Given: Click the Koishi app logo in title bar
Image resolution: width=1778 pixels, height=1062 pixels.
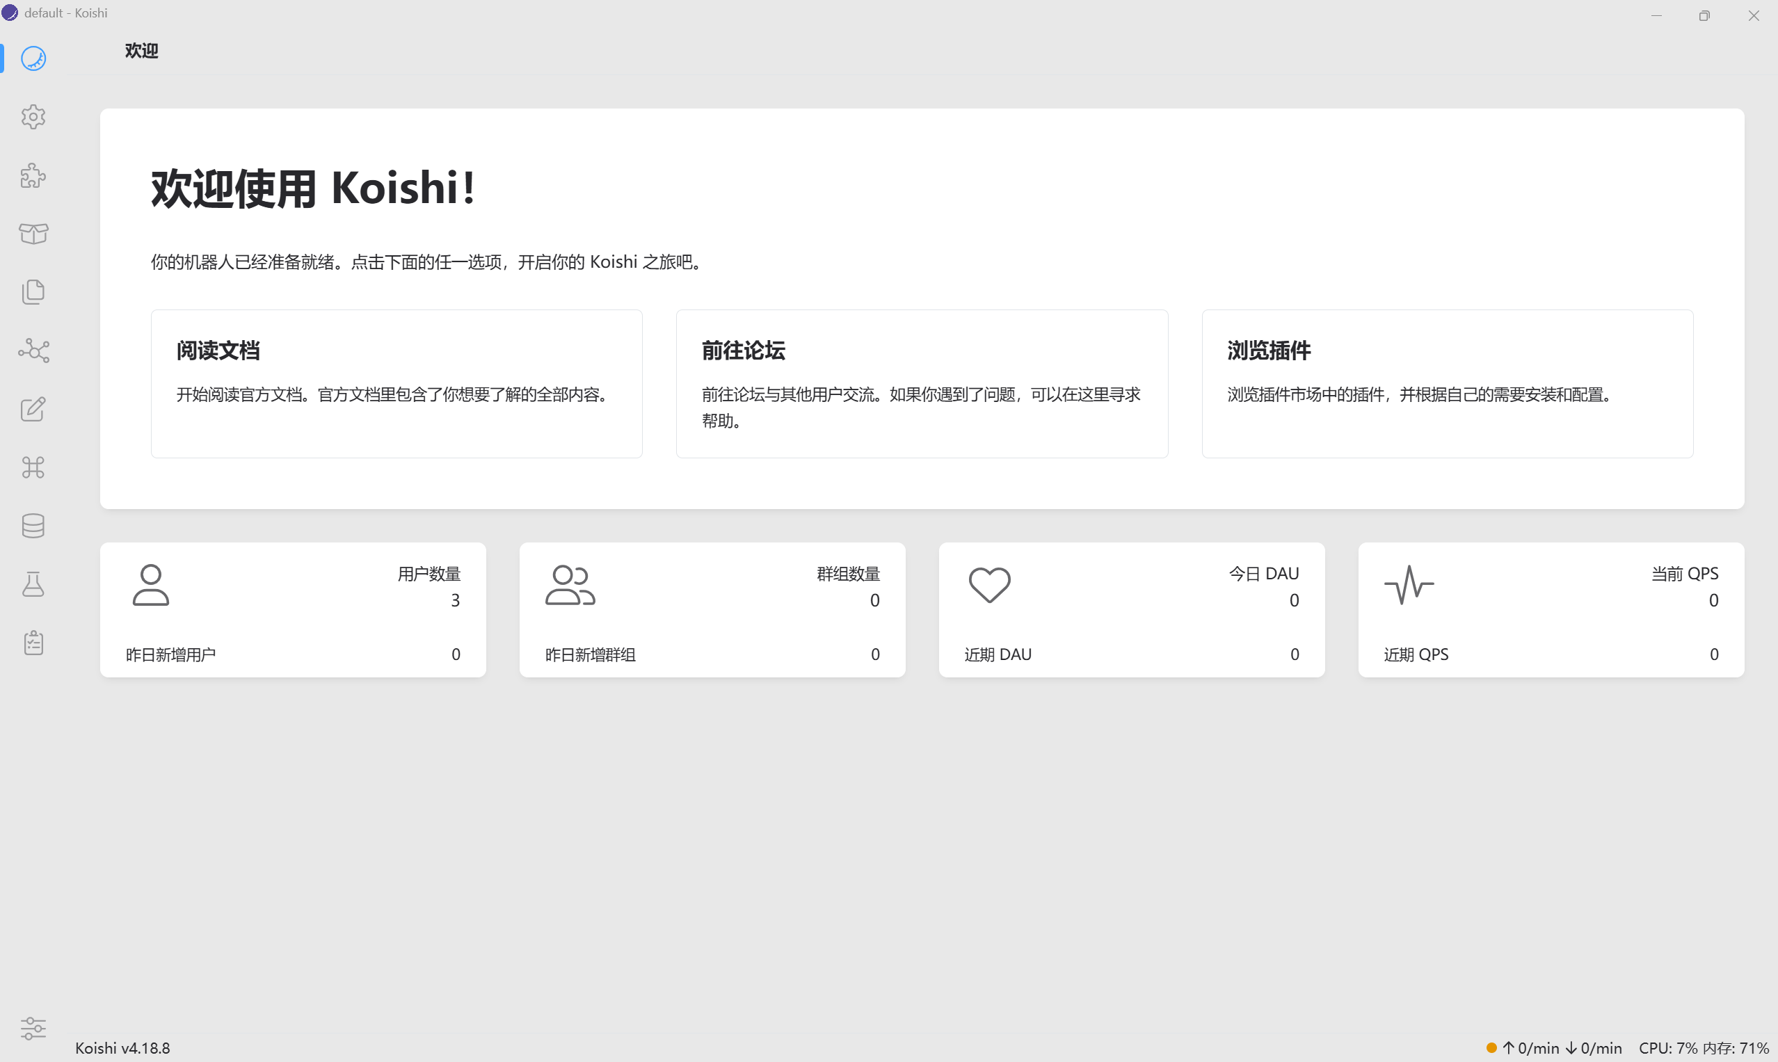Looking at the screenshot, I should point(10,13).
